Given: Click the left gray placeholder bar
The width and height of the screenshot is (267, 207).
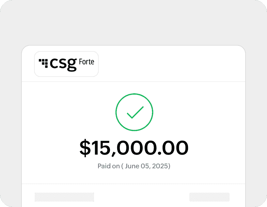Looking at the screenshot, I should 64,197.
